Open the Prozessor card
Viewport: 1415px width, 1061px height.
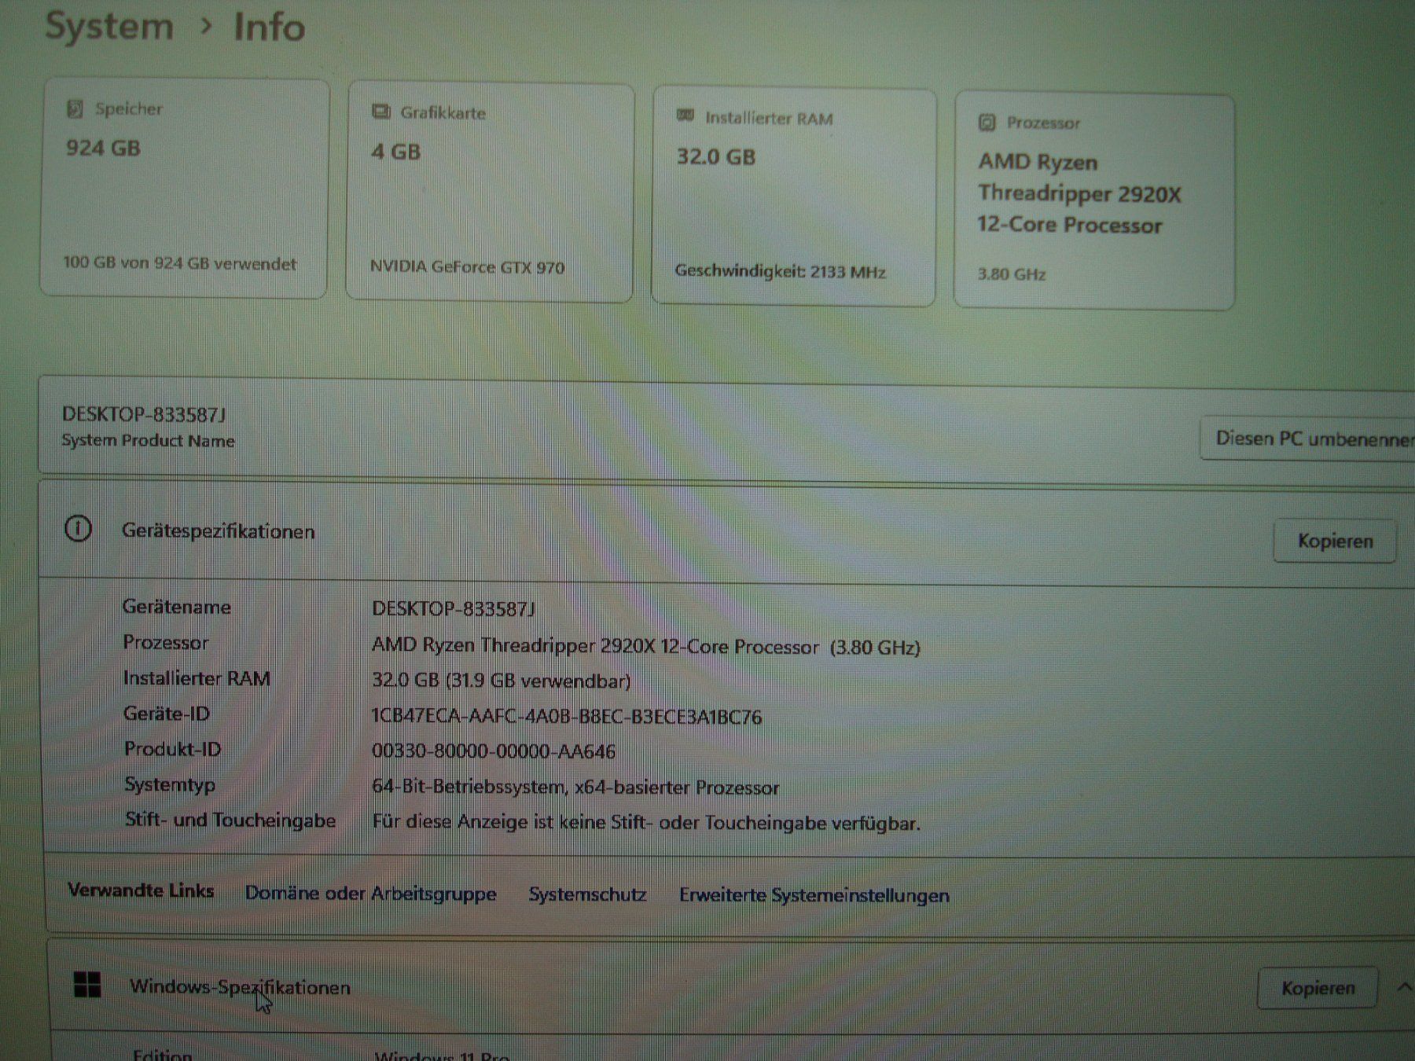[x=1094, y=202]
